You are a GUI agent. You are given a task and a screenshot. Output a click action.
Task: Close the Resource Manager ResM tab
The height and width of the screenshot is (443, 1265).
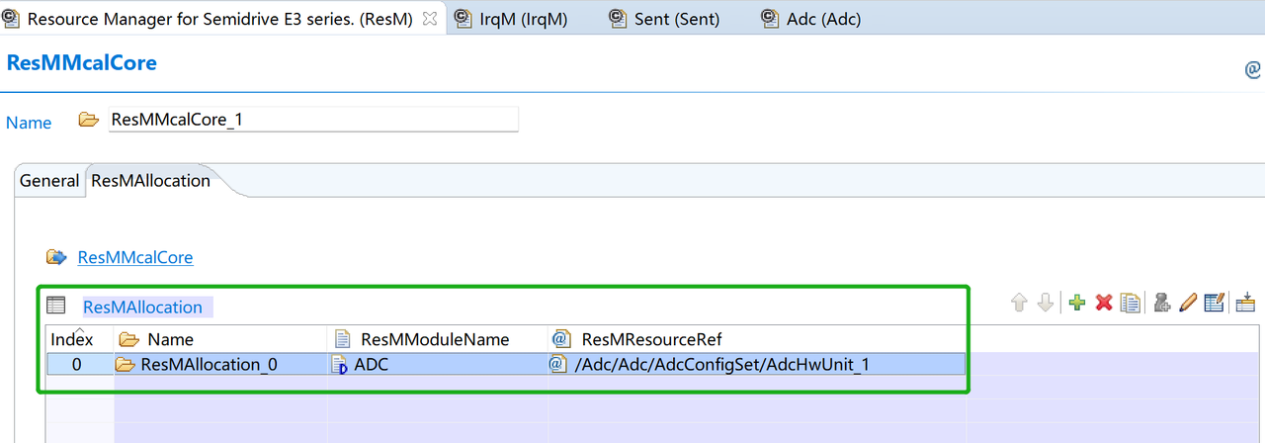[430, 19]
